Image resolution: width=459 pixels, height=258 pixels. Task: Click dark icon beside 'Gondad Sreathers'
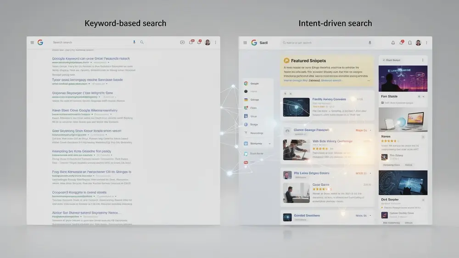click(x=287, y=217)
